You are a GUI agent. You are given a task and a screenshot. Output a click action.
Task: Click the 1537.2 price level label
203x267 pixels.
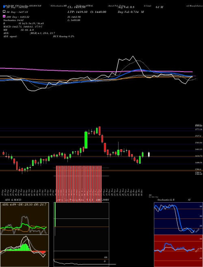point(199,136)
